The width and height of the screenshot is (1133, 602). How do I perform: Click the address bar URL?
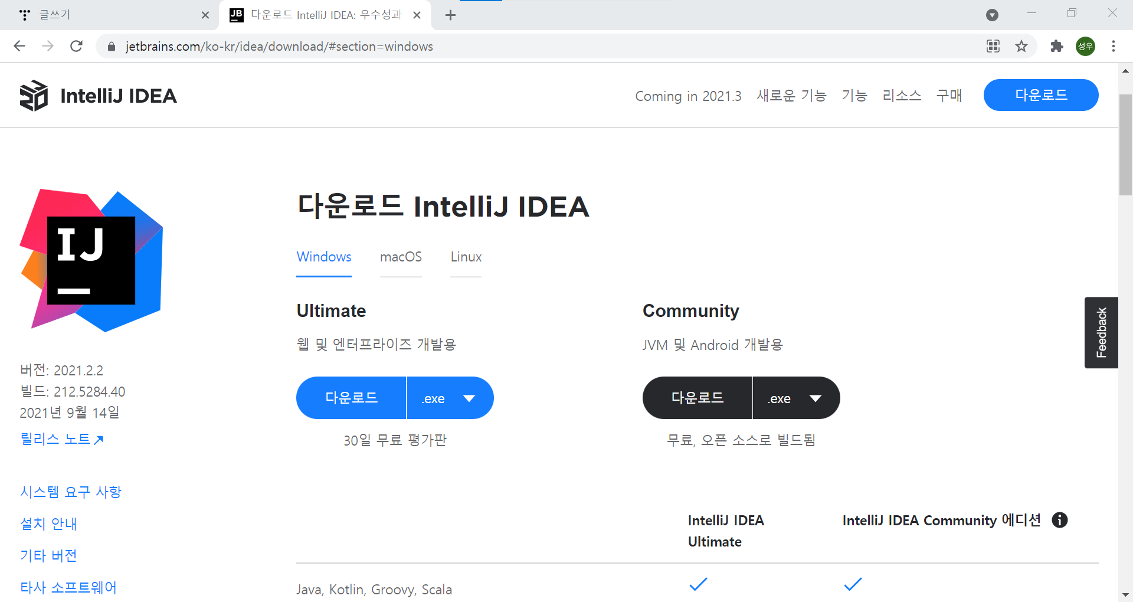[x=279, y=46]
